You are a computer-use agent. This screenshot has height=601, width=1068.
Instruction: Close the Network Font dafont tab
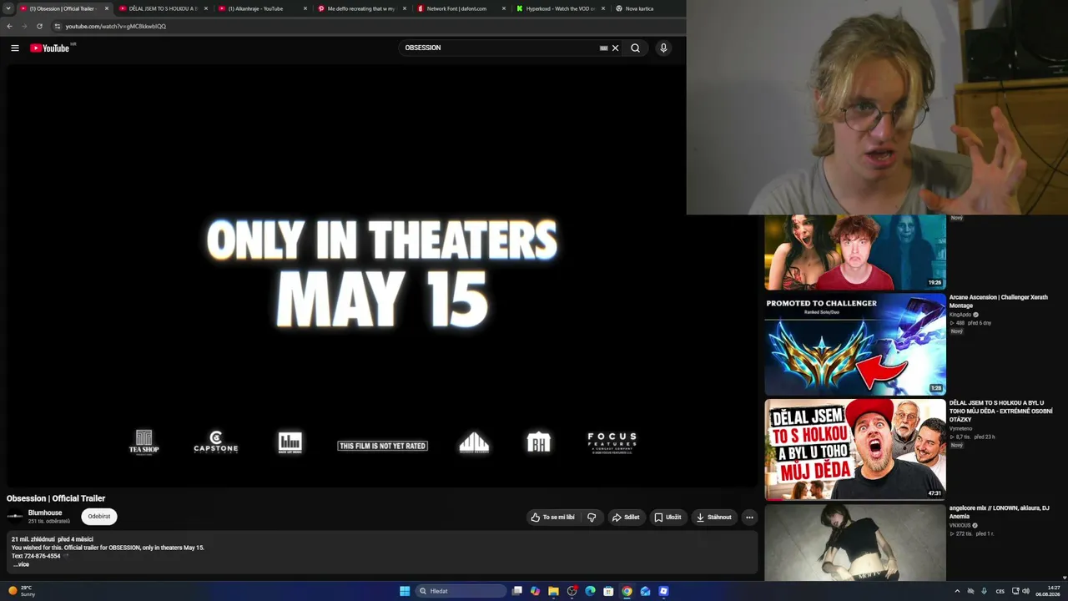(504, 8)
